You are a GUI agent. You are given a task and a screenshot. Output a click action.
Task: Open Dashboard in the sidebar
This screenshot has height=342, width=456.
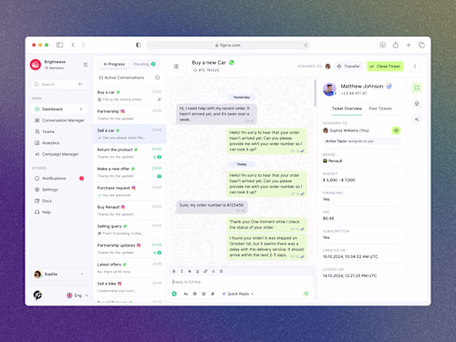coord(59,109)
